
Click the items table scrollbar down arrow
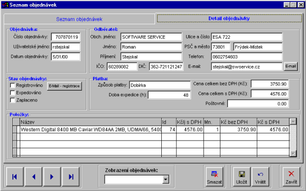coord(293,153)
